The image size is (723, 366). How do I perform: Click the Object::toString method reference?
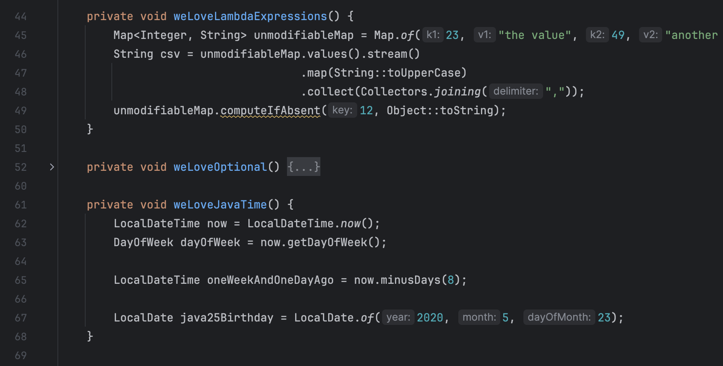click(x=440, y=110)
